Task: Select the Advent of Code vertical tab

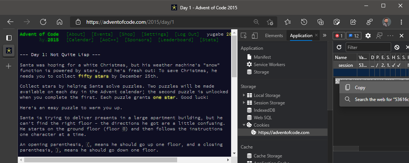Action: (x=9, y=50)
